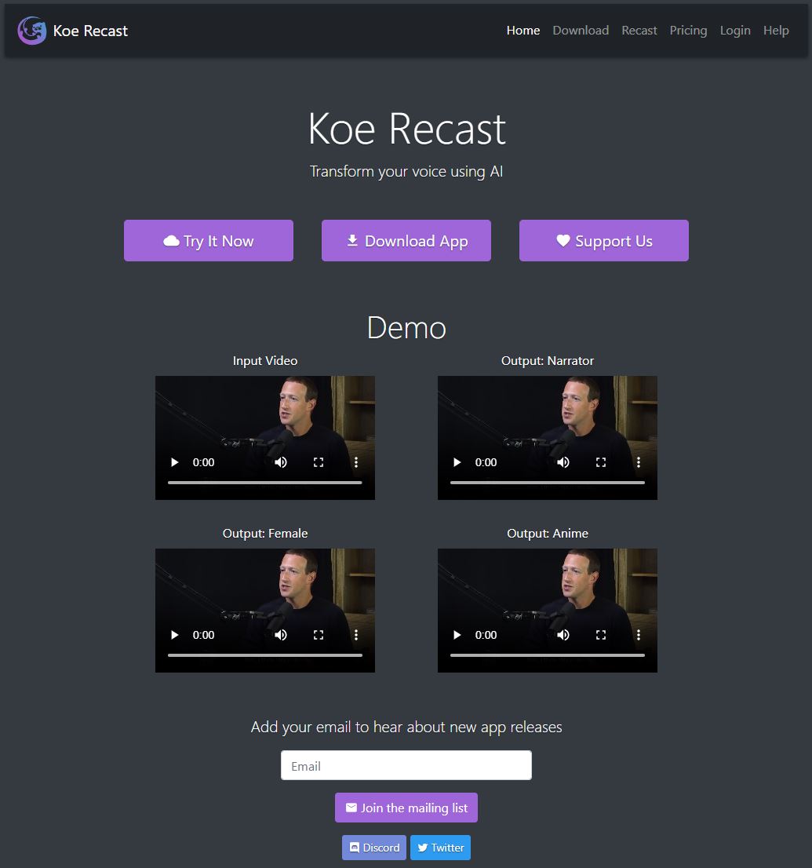The width and height of the screenshot is (812, 868).
Task: Mute the Output: Anime volume
Action: point(563,635)
